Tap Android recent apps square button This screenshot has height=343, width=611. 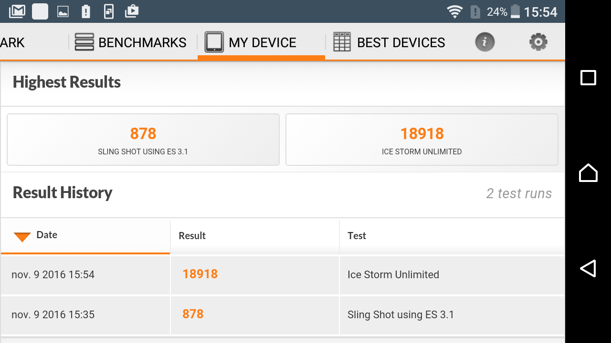tap(588, 78)
